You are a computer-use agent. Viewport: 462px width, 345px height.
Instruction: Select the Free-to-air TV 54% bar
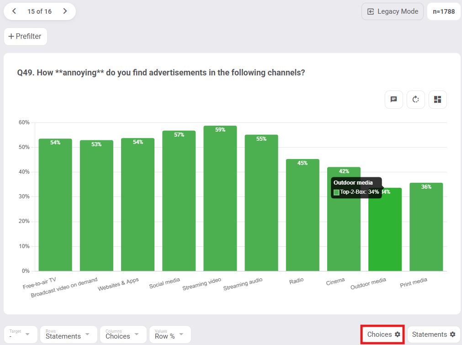tap(55, 205)
